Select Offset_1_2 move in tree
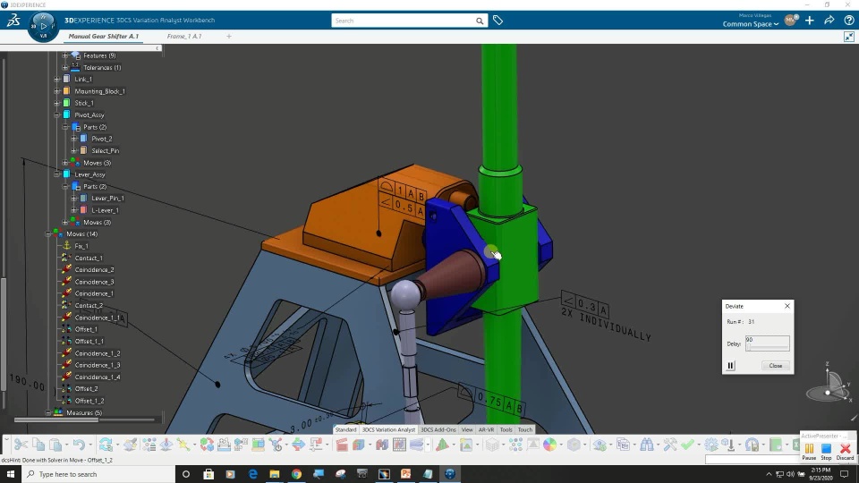The width and height of the screenshot is (859, 483). coord(89,401)
